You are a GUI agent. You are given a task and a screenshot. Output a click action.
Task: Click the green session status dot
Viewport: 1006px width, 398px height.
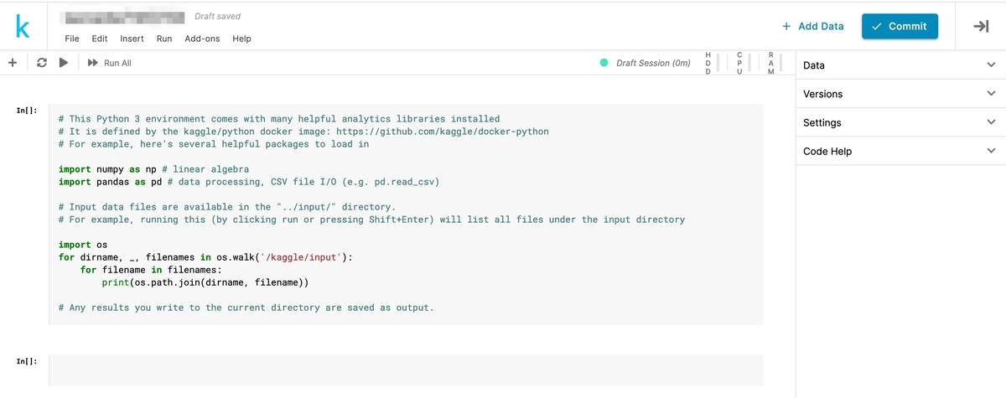604,63
